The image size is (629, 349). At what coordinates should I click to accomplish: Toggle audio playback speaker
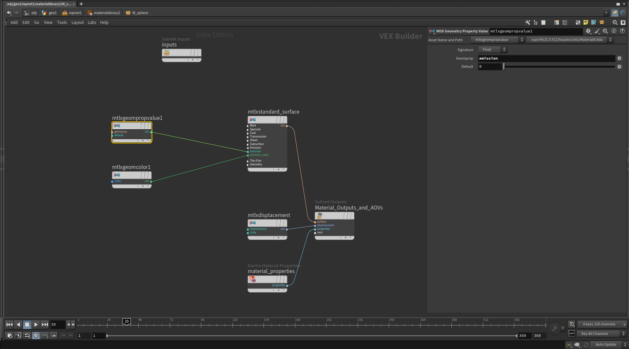pos(18,335)
